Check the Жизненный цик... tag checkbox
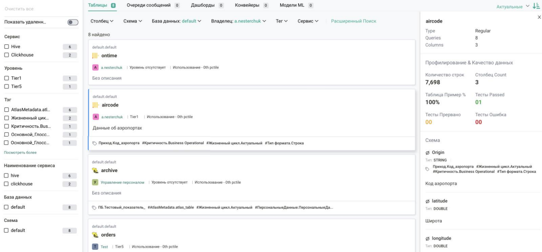The height and width of the screenshot is (252, 542). (6, 118)
